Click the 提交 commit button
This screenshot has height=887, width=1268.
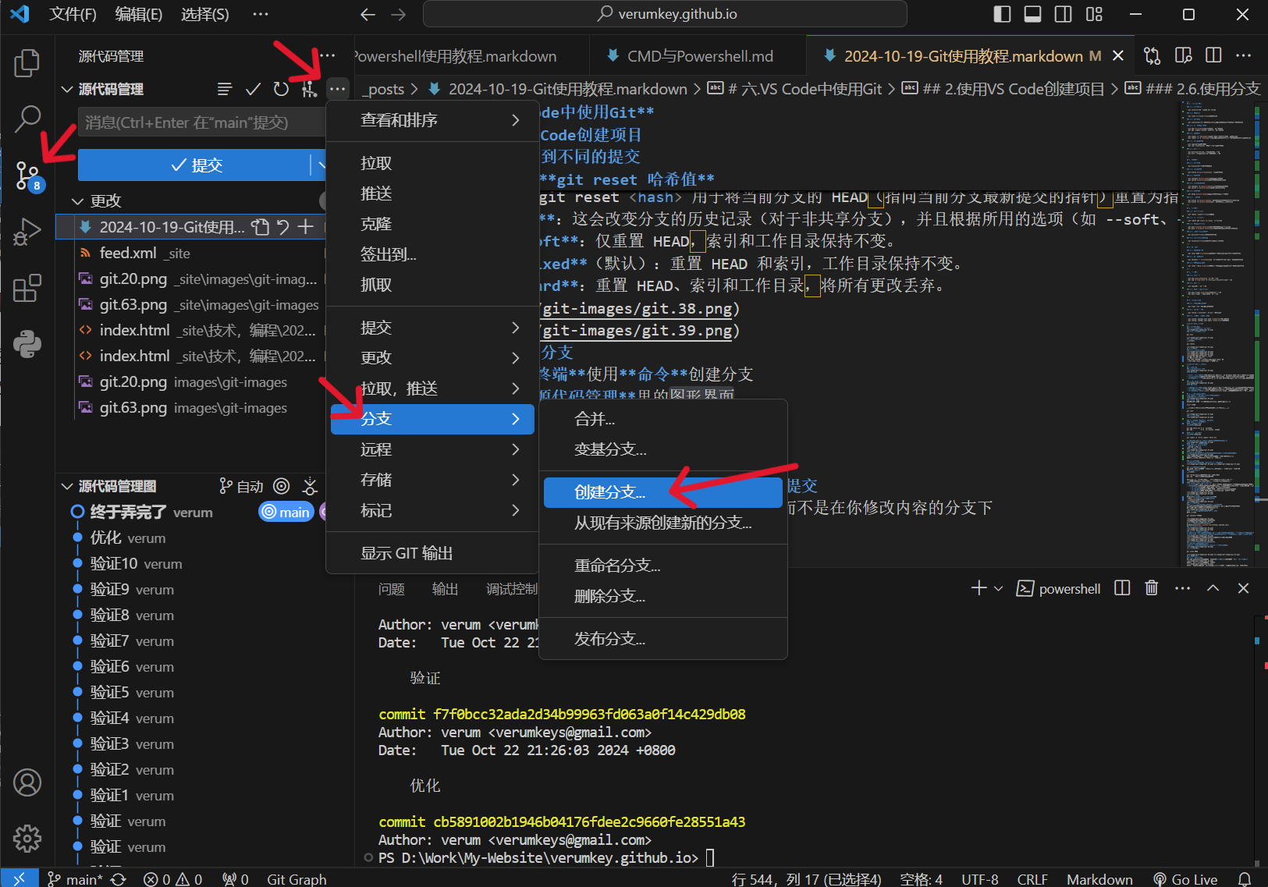point(195,165)
